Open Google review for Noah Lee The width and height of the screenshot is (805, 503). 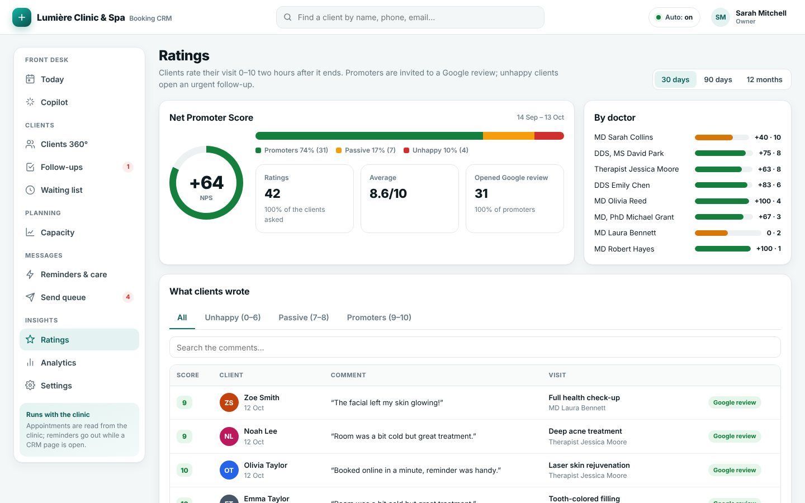pos(735,436)
